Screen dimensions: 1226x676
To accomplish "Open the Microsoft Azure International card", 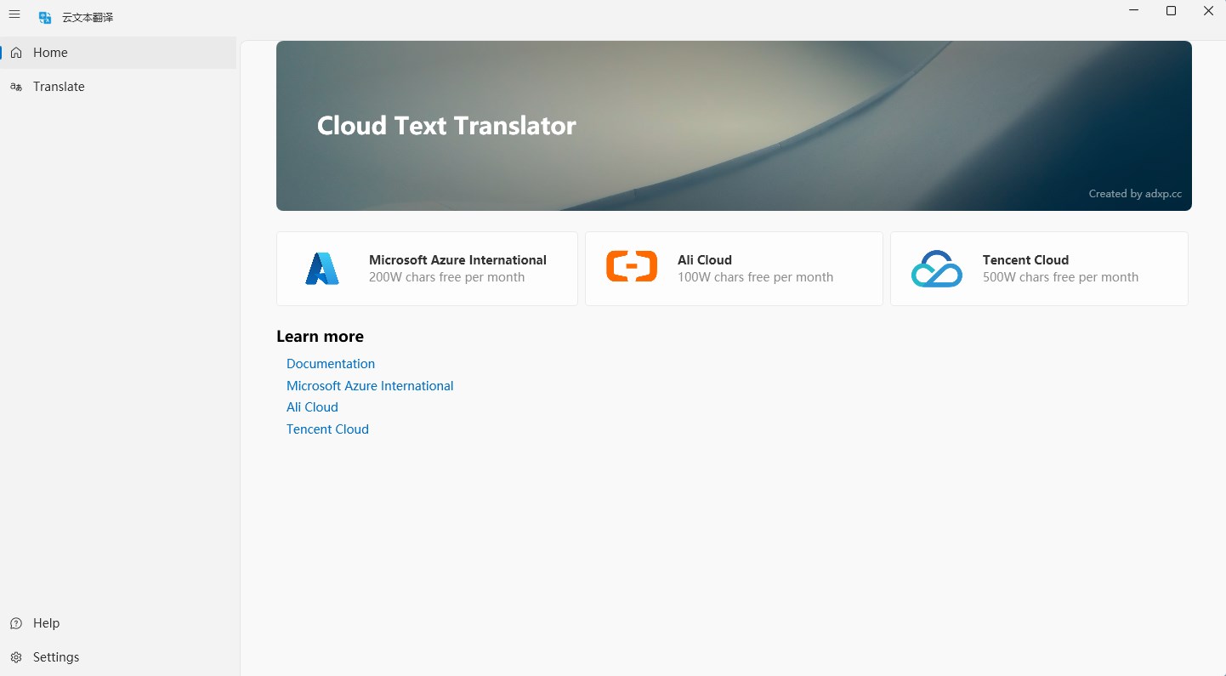I will tap(427, 269).
